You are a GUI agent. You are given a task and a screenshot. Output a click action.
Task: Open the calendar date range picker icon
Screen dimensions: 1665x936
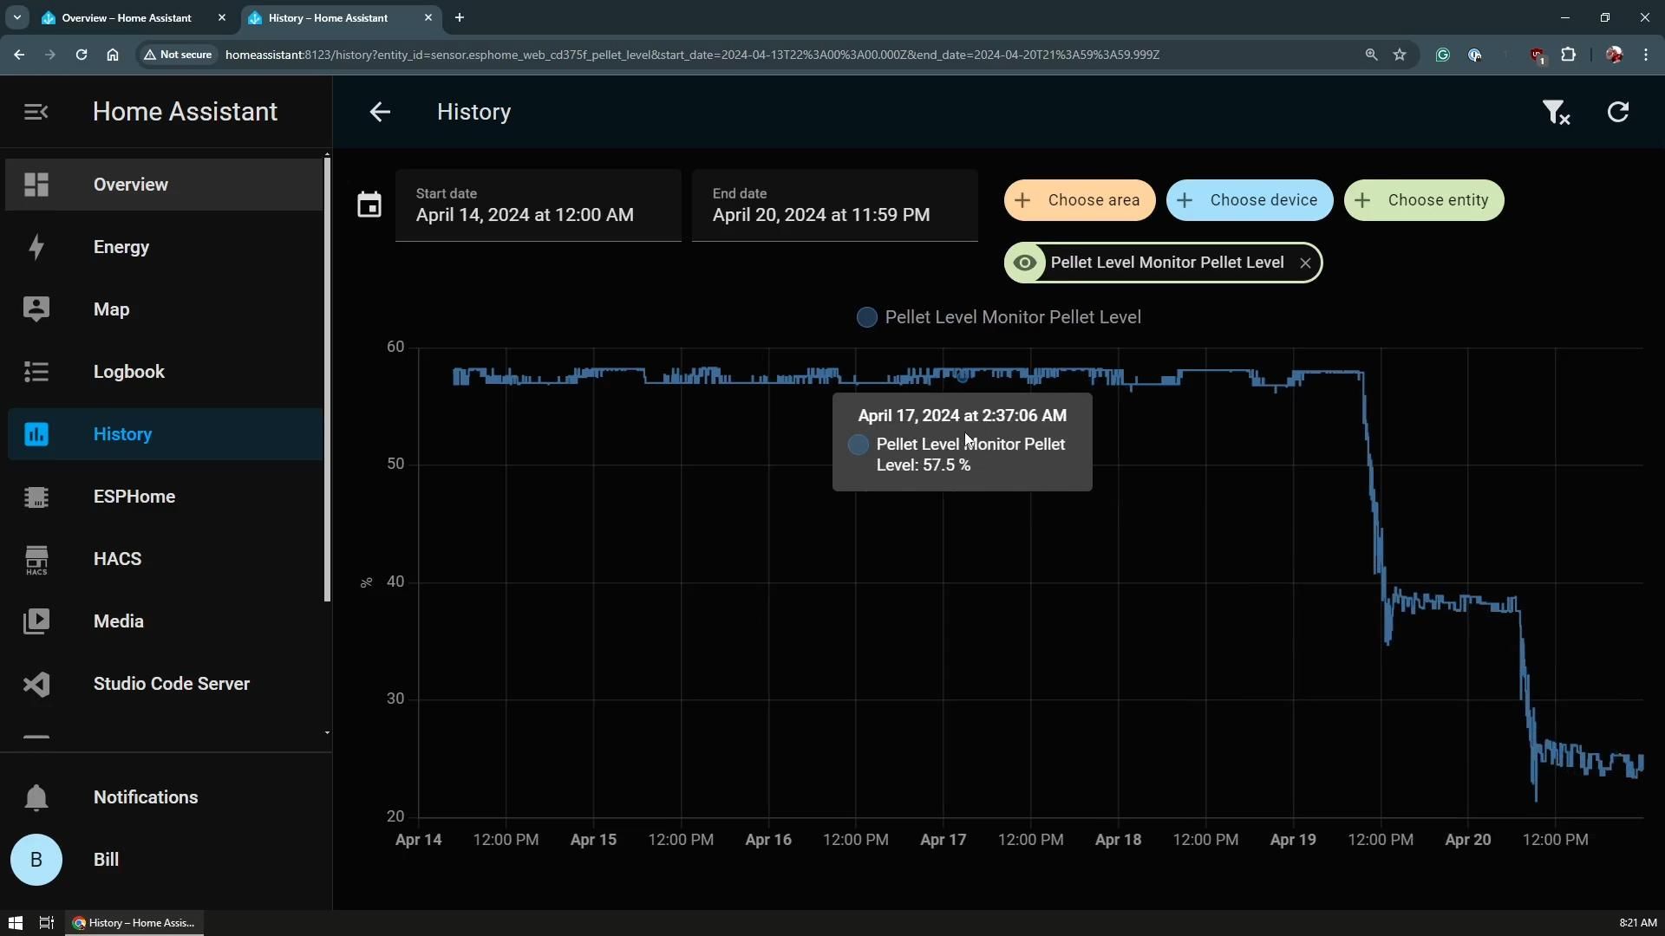(x=369, y=205)
